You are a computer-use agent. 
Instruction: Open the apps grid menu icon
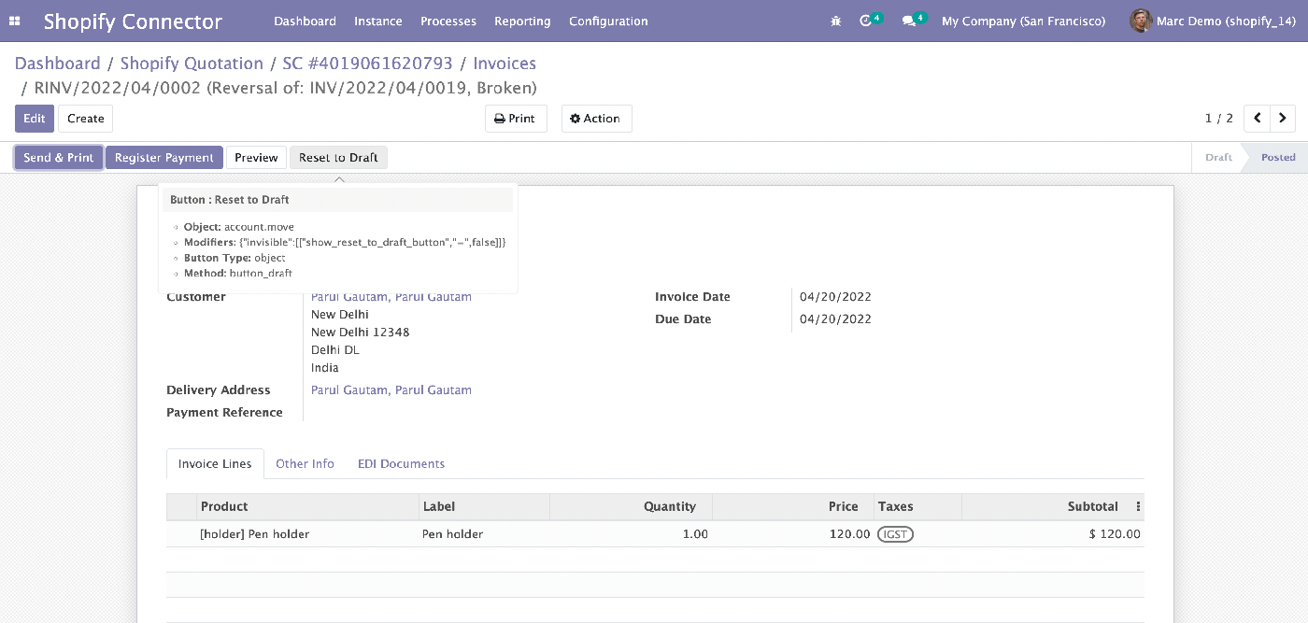14,21
